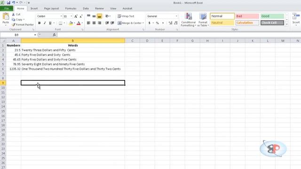This screenshot has height=169, width=301.
Task: Apply the Normal cell style
Action: [x=222, y=16]
